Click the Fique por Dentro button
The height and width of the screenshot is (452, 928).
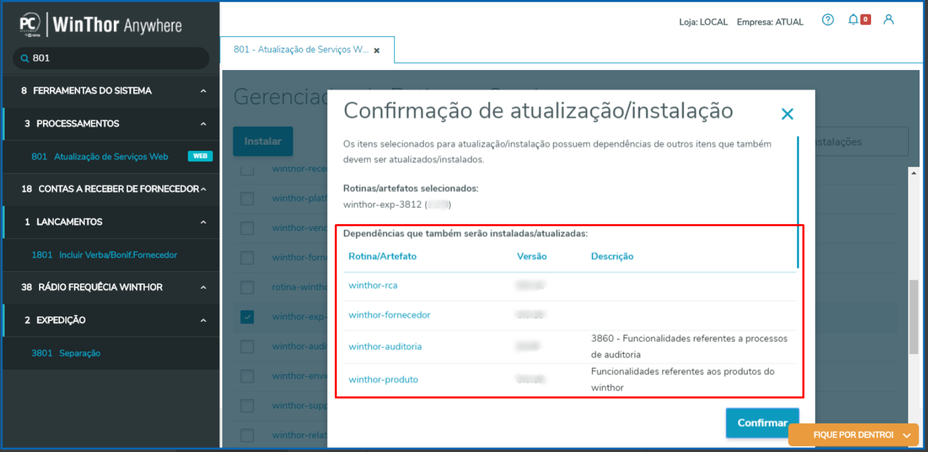tap(853, 435)
